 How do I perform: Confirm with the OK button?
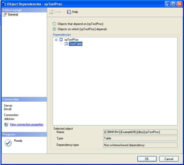point(147,159)
